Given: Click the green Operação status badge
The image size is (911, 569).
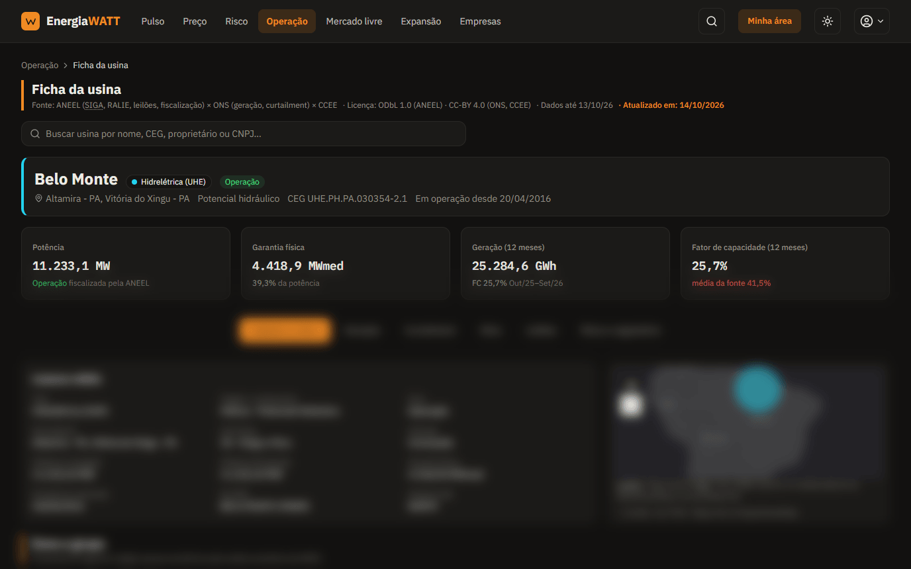Looking at the screenshot, I should (x=242, y=182).
